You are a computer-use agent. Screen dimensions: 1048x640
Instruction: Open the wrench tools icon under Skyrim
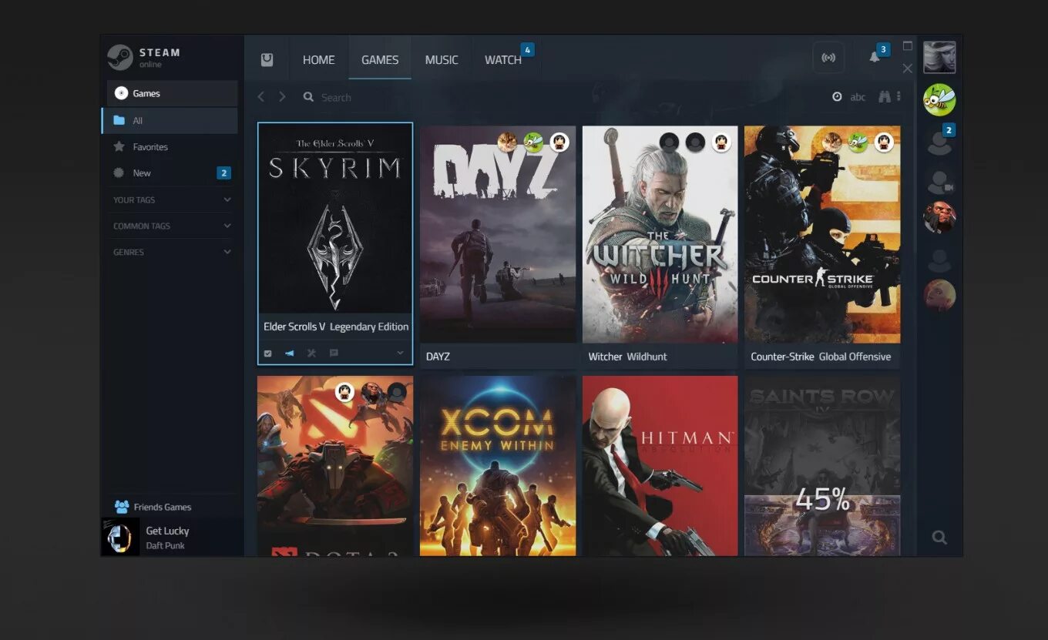(311, 354)
